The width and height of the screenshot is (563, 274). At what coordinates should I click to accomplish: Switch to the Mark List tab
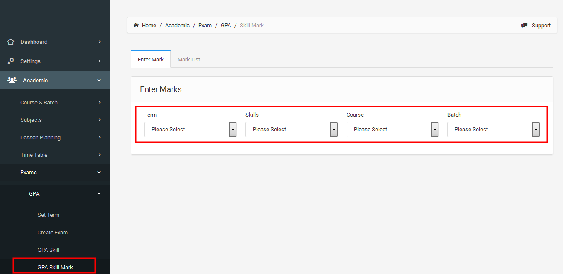(x=189, y=59)
